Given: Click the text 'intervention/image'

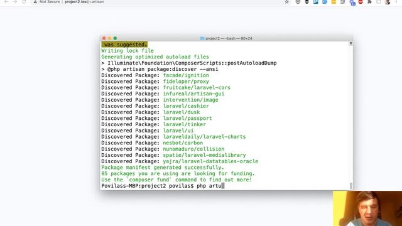Looking at the screenshot, I should click(190, 100).
